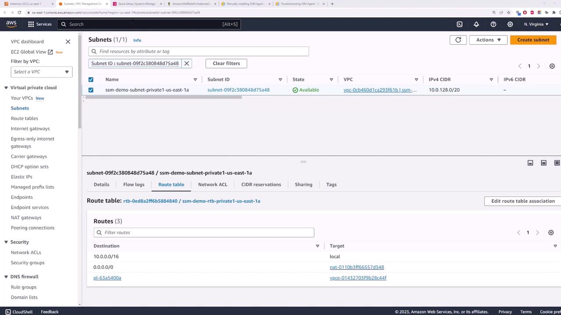
Task: Open the notifications bell
Action: coord(476,24)
